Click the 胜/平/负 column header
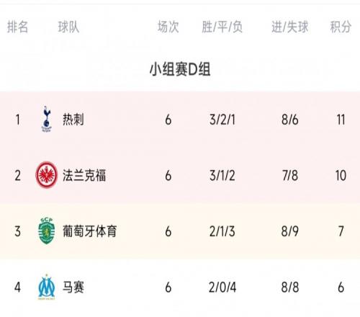 pos(222,27)
